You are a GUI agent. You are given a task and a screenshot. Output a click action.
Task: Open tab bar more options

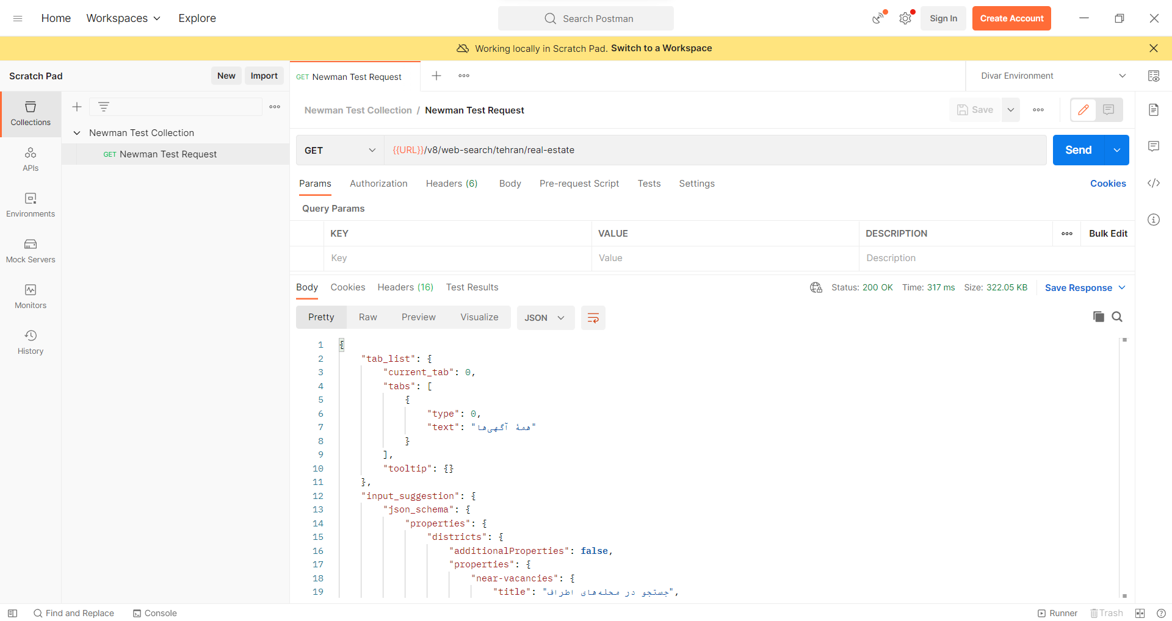(464, 76)
